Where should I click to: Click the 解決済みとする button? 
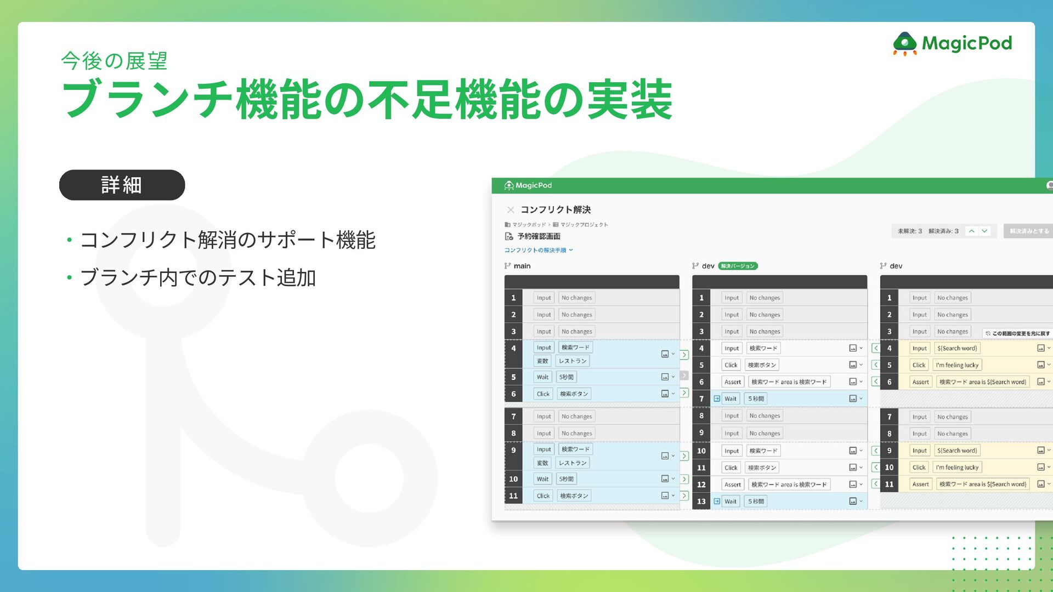[x=1029, y=231]
